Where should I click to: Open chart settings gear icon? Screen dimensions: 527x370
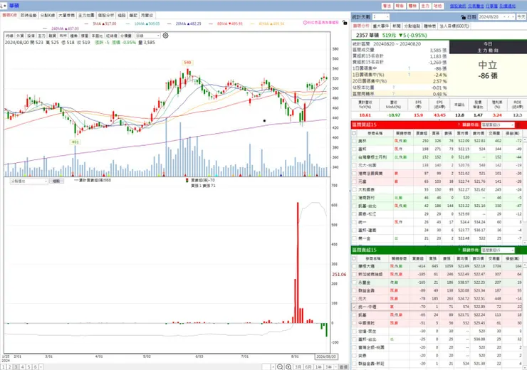pyautogui.click(x=165, y=36)
